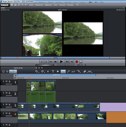Viewport: 126px width, 127px height.
Task: Click the Redo arrow icon
Action: pos(43,71)
